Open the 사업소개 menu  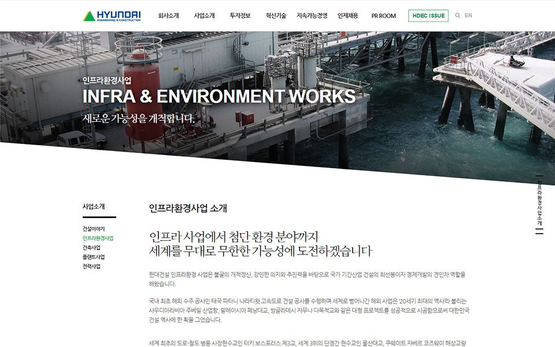click(x=204, y=16)
